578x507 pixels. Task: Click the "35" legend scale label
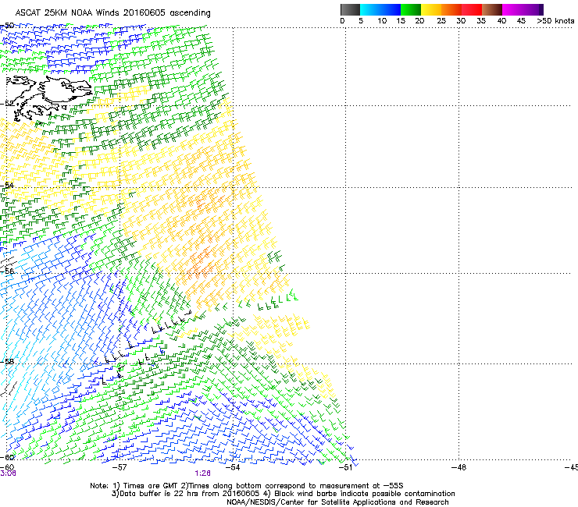[x=481, y=21]
